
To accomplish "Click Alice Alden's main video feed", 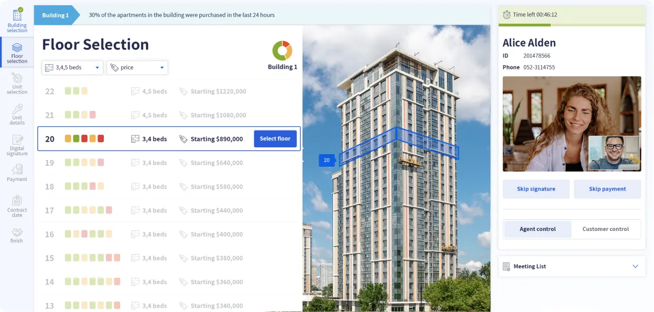I will [x=572, y=124].
